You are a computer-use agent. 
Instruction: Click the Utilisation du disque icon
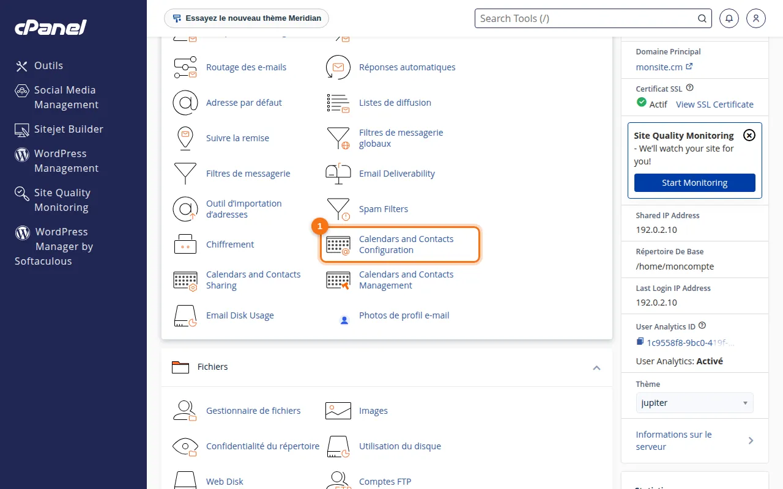point(338,446)
